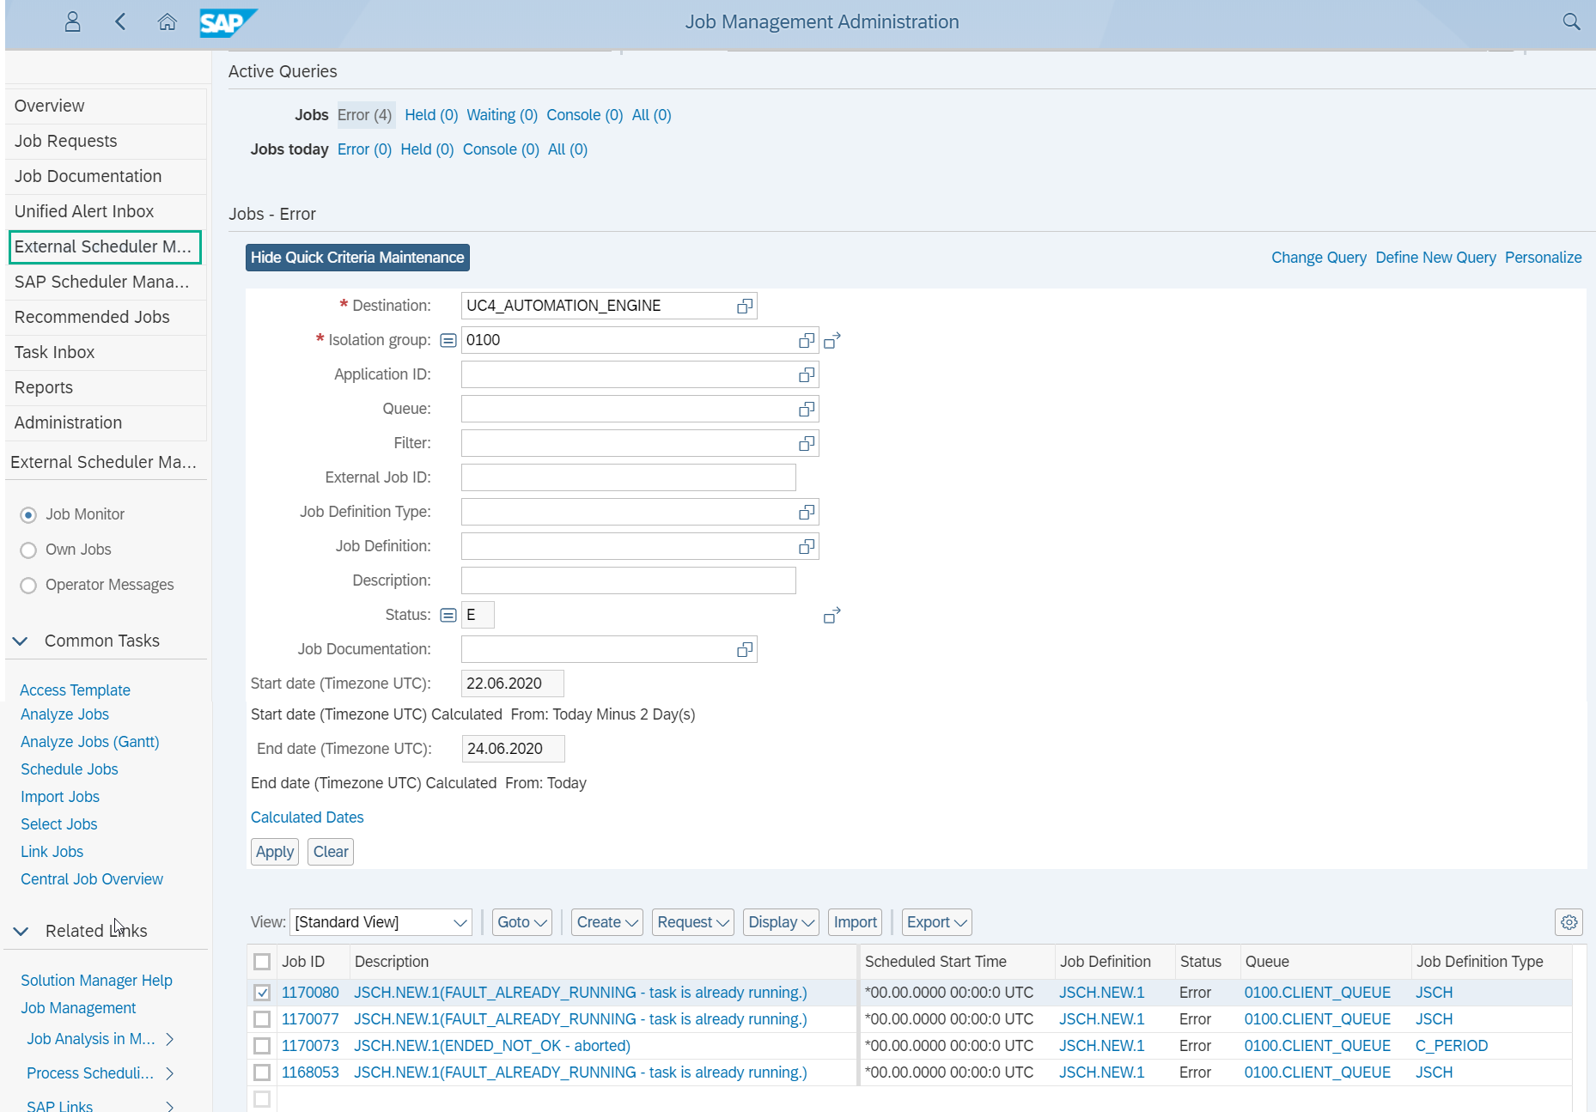Click the Clear button
The height and width of the screenshot is (1112, 1596).
[331, 852]
